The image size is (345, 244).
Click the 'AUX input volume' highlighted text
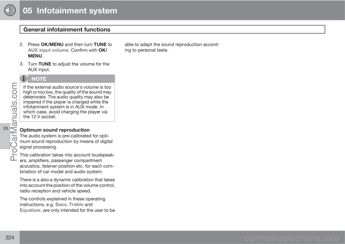pos(48,50)
